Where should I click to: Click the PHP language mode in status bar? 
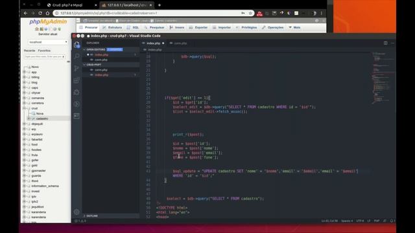pos(377,221)
